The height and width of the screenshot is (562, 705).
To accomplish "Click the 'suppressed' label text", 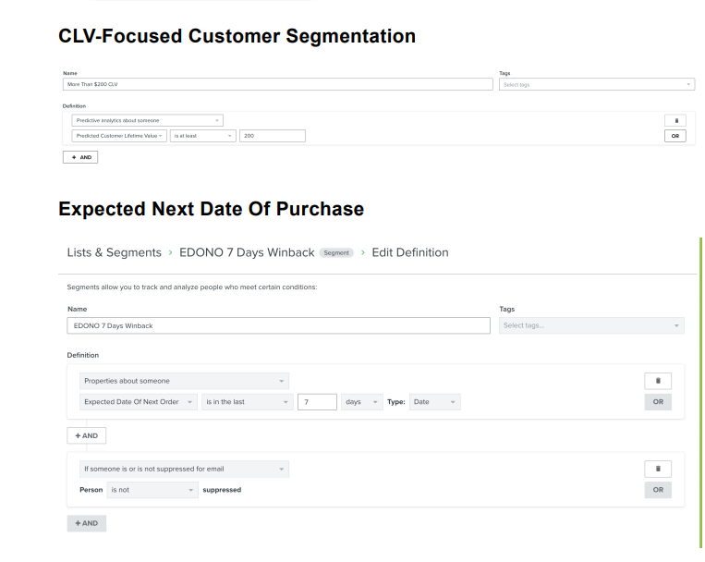I will coord(222,490).
